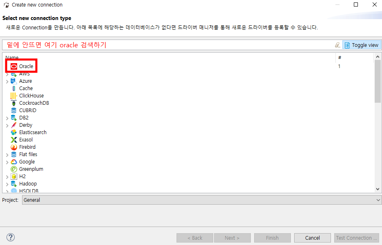Clear the filter with eraser icon
Image resolution: width=382 pixels, height=245 pixels.
(x=337, y=45)
